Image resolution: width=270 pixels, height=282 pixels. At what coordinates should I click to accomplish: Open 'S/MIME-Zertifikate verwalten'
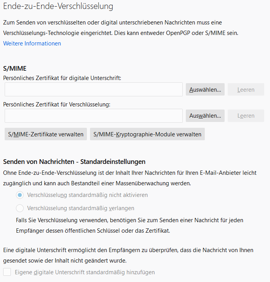coord(46,134)
